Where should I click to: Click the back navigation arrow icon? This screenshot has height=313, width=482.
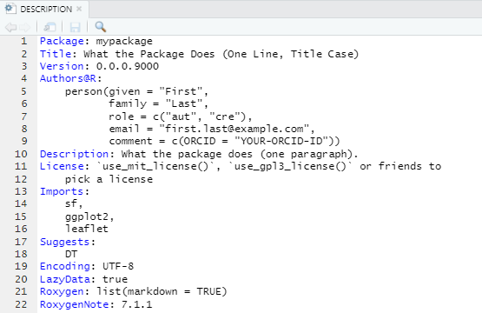click(10, 28)
